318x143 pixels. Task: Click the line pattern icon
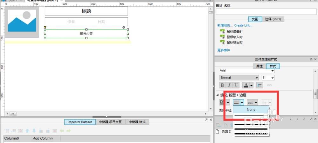click(x=250, y=102)
